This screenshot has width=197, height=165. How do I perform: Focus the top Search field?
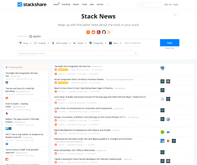(149, 5)
